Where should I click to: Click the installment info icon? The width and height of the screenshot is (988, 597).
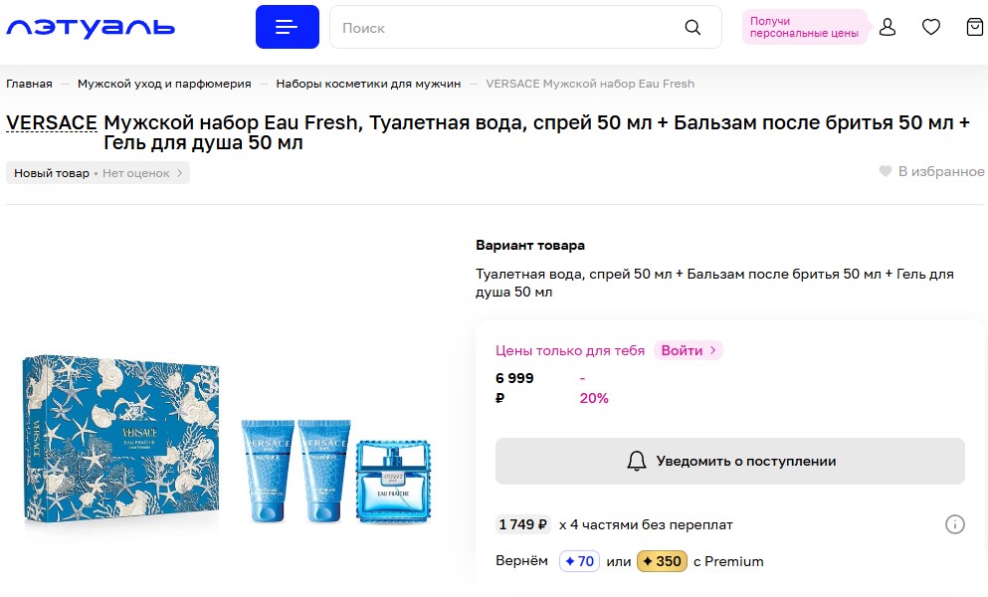tap(954, 524)
